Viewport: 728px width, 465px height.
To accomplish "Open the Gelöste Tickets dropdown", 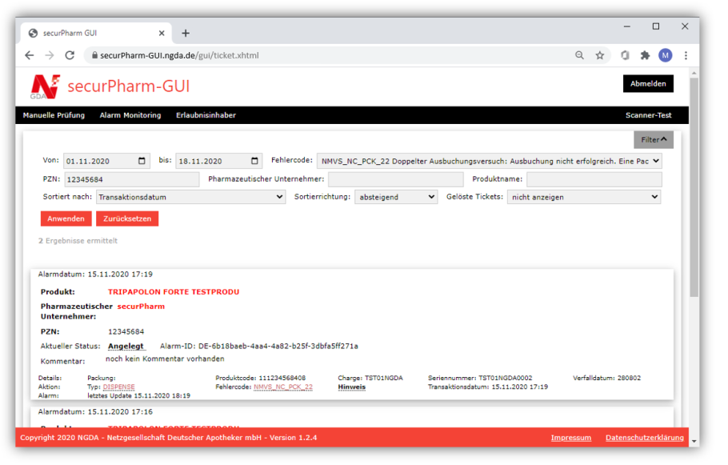I will tap(584, 197).
